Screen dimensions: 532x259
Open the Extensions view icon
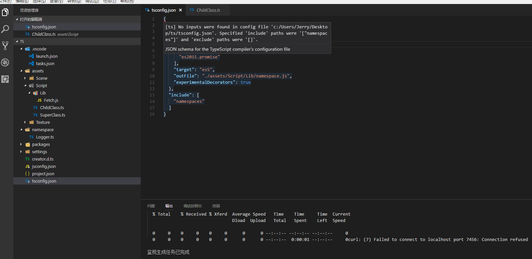pyautogui.click(x=5, y=79)
